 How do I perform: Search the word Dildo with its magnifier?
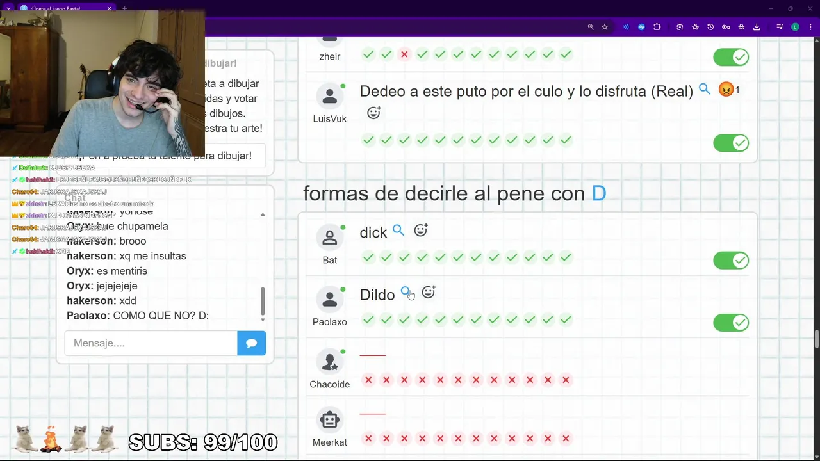point(406,293)
